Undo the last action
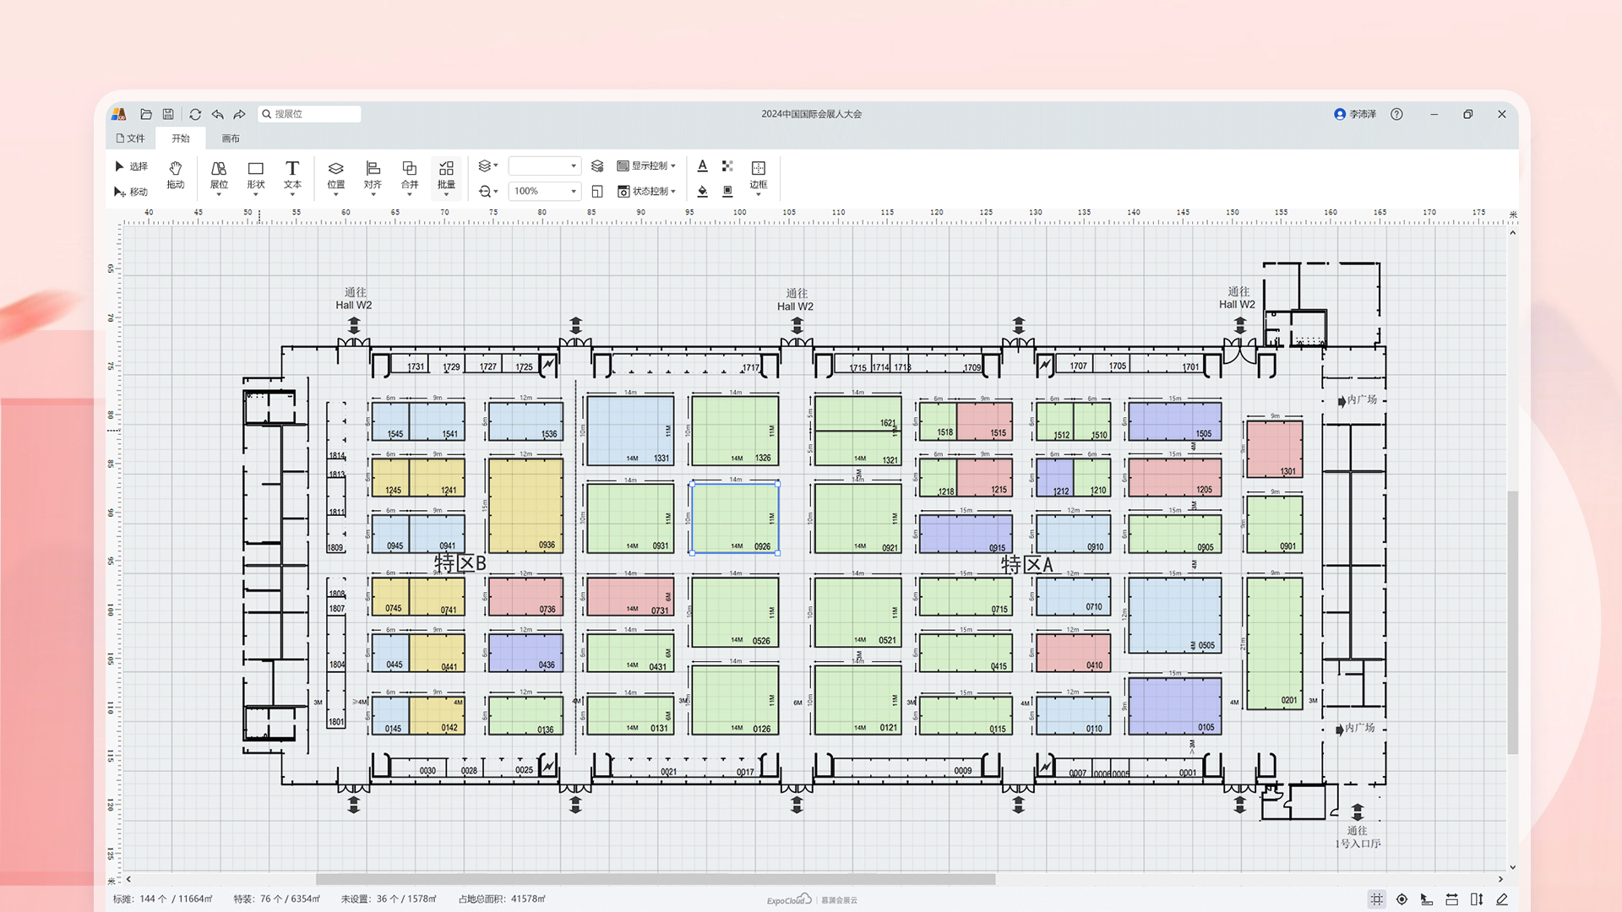The height and width of the screenshot is (912, 1622). pyautogui.click(x=218, y=114)
